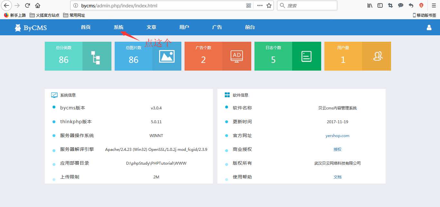440x207 pixels.
Task: Click the screenshot crop toolbar icon
Action: coord(390,5)
